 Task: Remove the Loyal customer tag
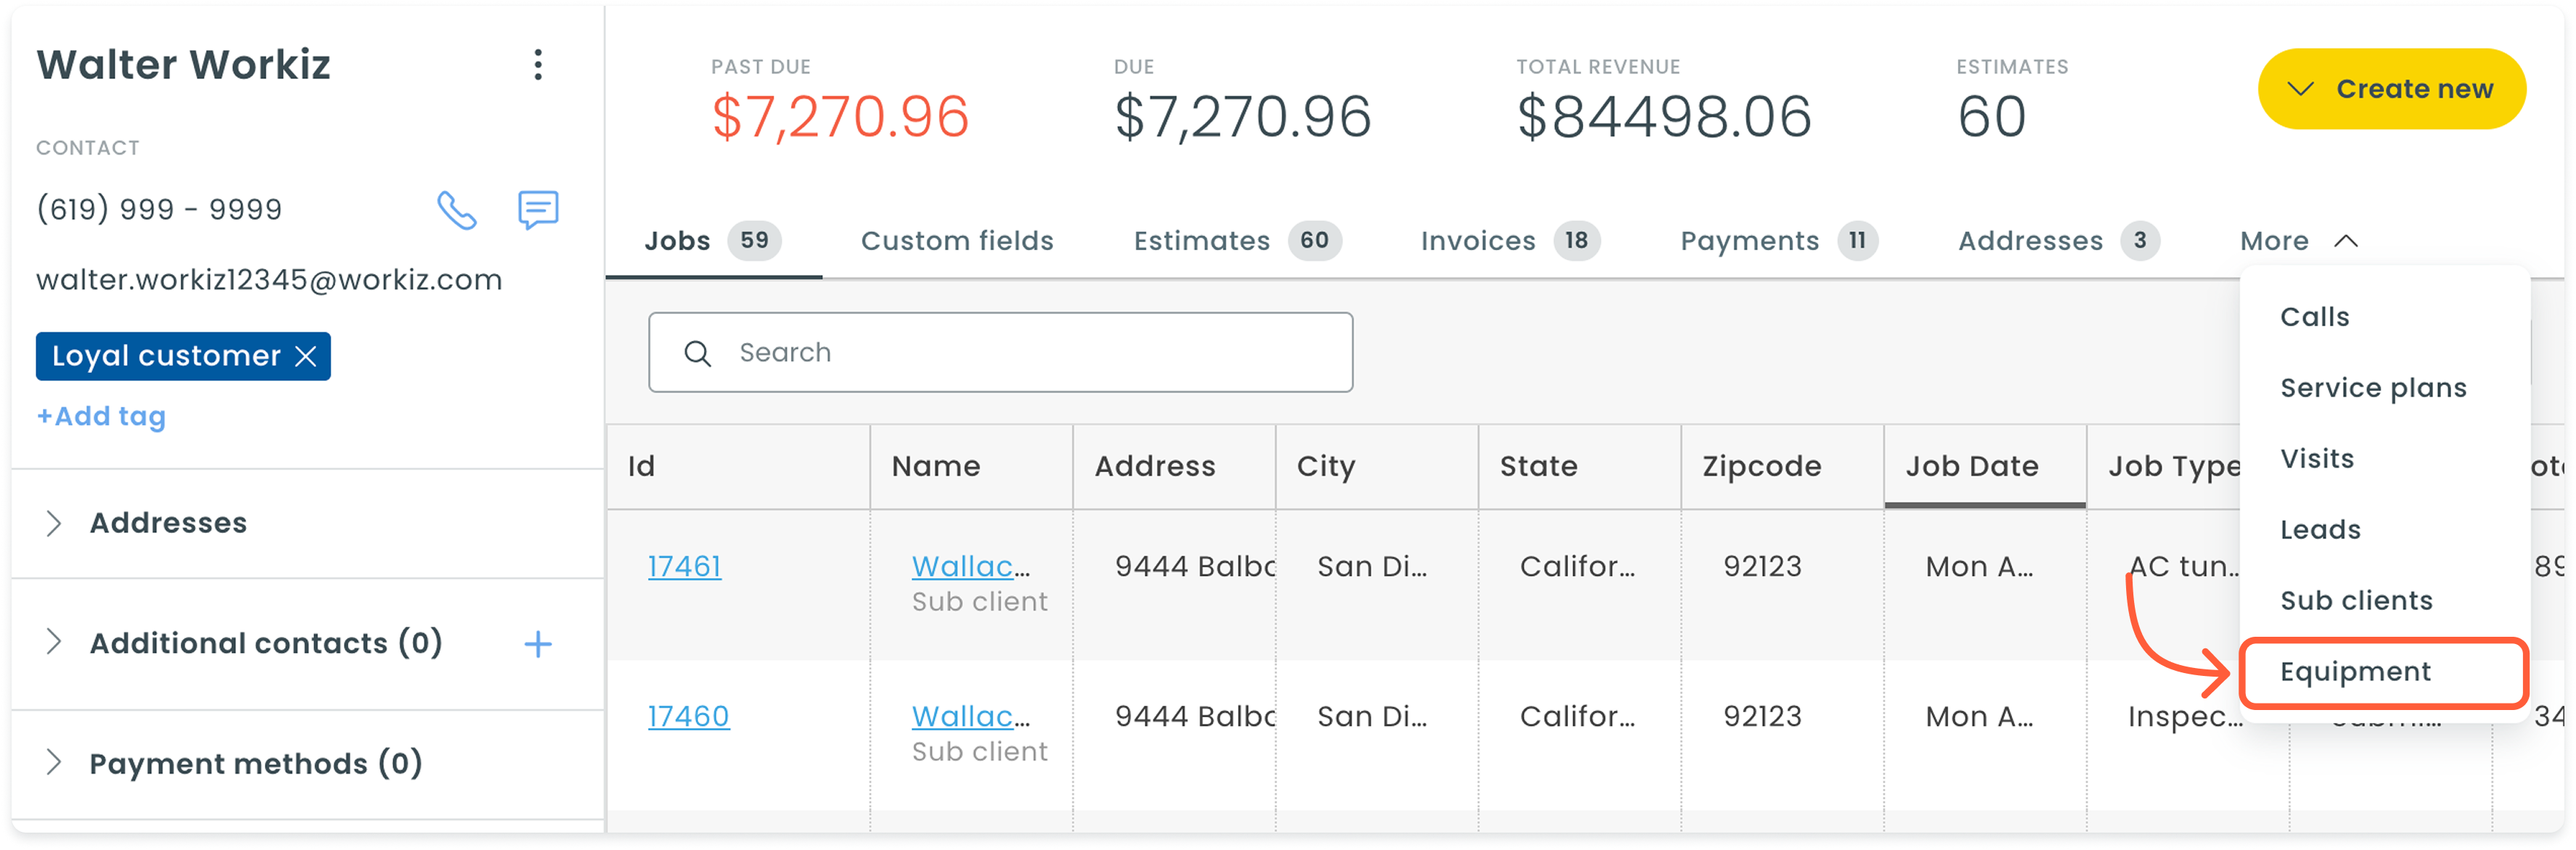[307, 357]
